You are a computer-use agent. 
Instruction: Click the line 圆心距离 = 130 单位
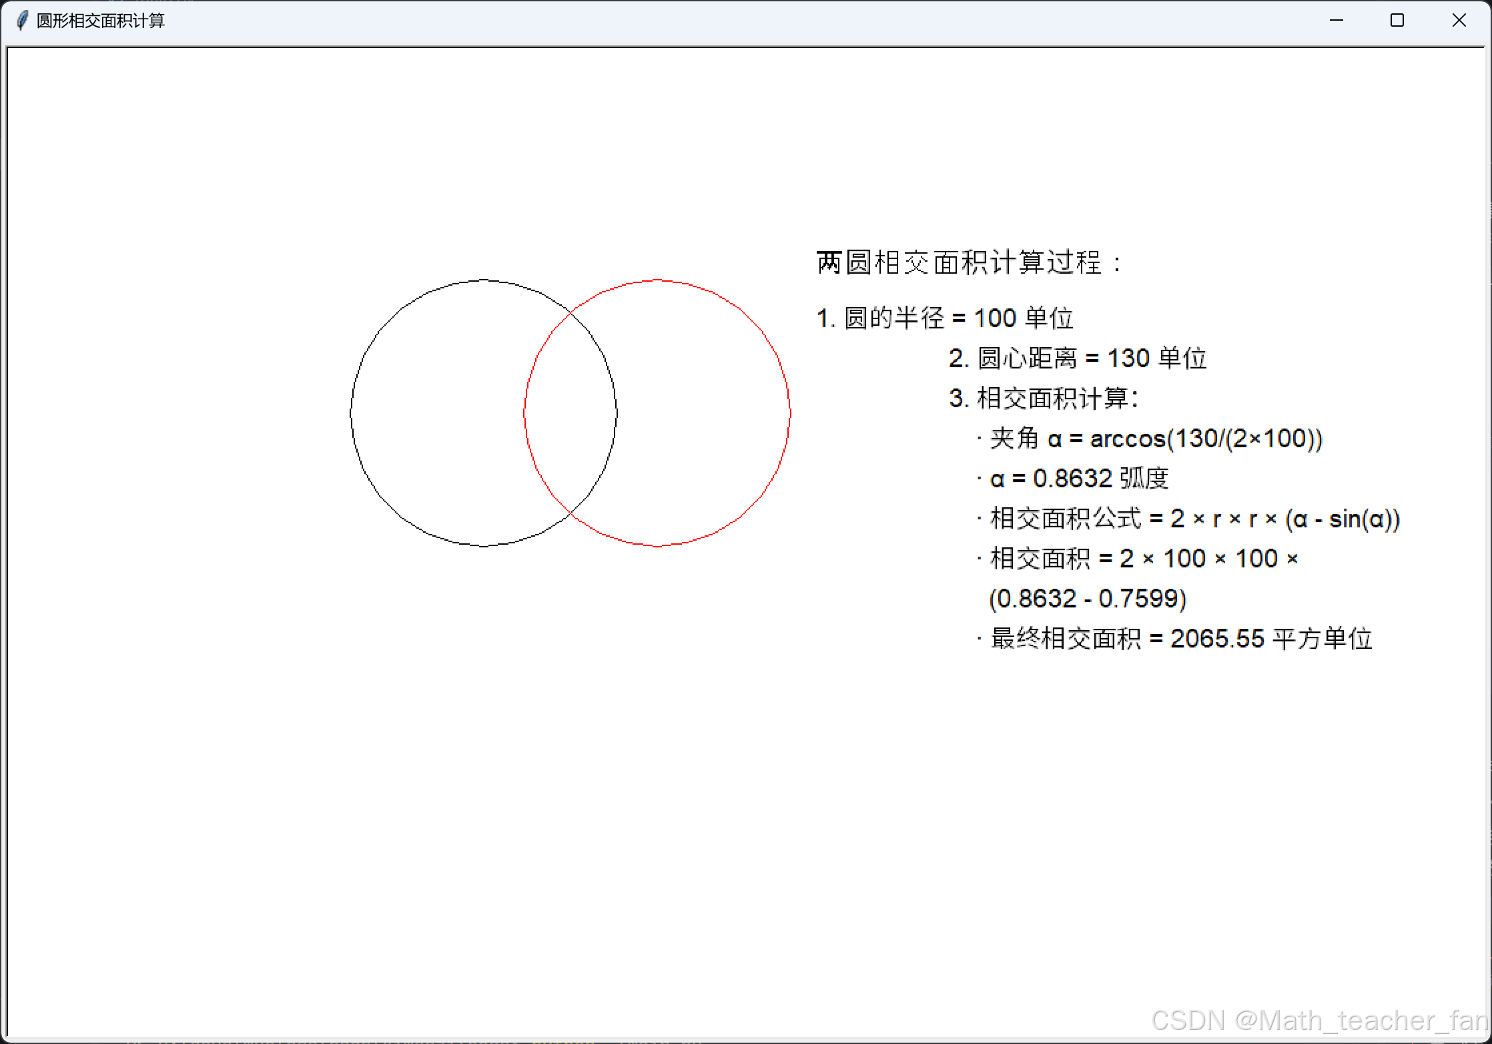[1078, 358]
